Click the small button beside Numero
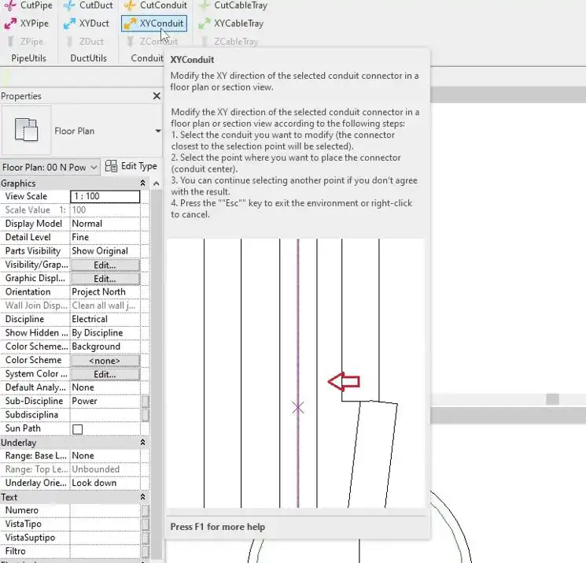The width and height of the screenshot is (586, 563). 145,510
